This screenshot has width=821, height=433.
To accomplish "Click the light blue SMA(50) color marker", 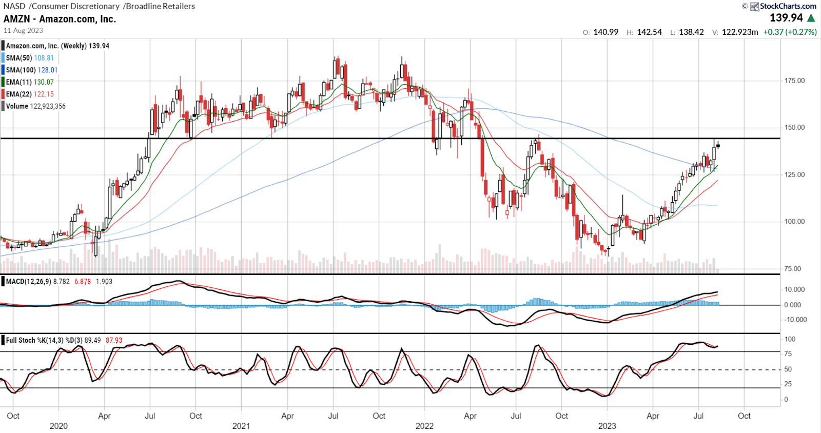I will pyautogui.click(x=3, y=58).
